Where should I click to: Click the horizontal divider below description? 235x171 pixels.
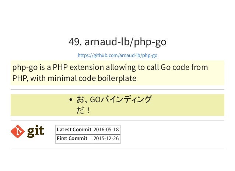[117, 90]
